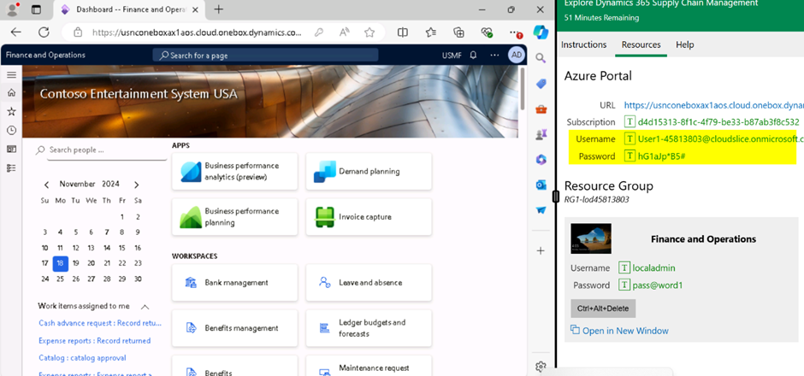Screen dimensions: 804x376
Task: Open the Bank management workspace
Action: 235,283
